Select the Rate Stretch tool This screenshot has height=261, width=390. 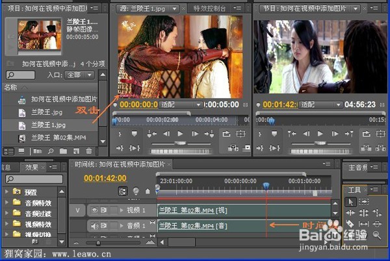[x=377, y=213]
